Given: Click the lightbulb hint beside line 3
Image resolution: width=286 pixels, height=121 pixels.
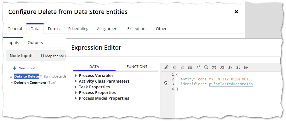Looking at the screenshot, I should click(166, 84).
